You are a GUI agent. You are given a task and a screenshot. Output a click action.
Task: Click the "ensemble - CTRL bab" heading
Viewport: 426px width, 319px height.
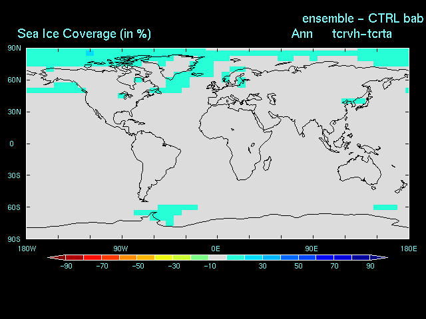coord(363,18)
